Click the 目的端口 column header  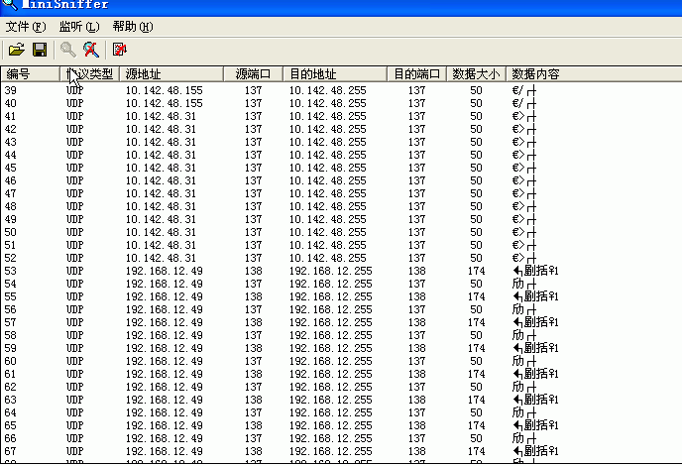416,74
